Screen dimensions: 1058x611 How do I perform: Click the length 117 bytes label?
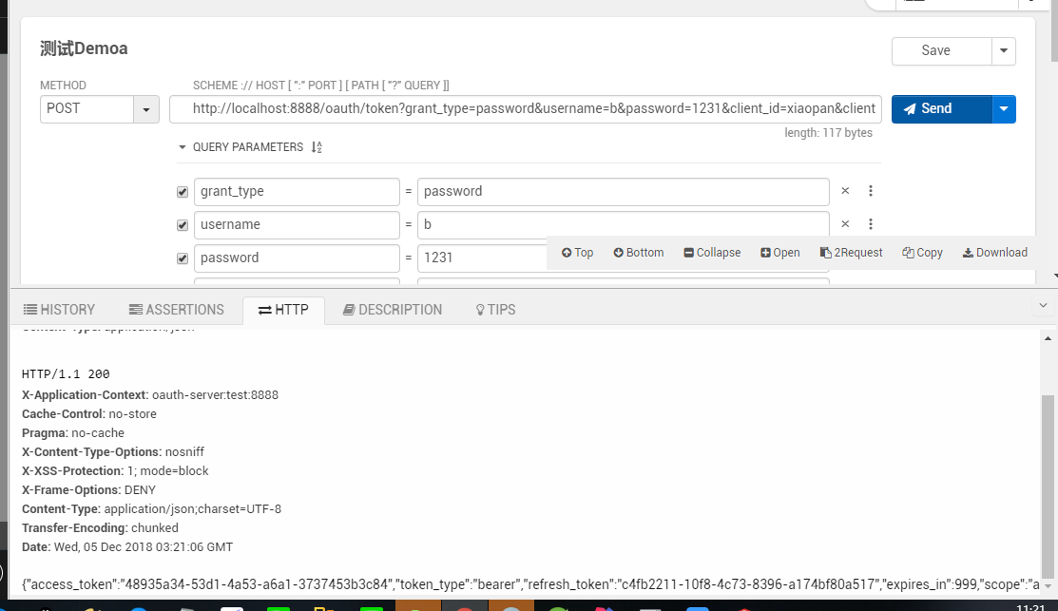pyautogui.click(x=828, y=133)
